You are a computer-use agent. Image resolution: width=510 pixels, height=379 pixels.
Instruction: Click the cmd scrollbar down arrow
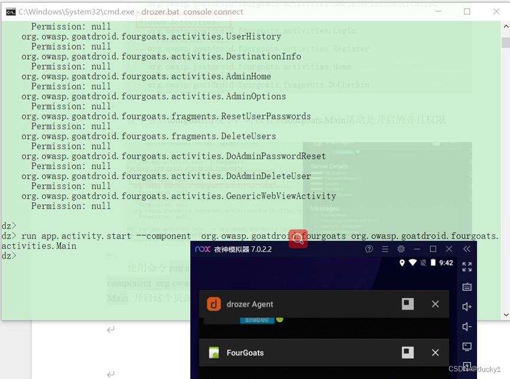(x=506, y=315)
